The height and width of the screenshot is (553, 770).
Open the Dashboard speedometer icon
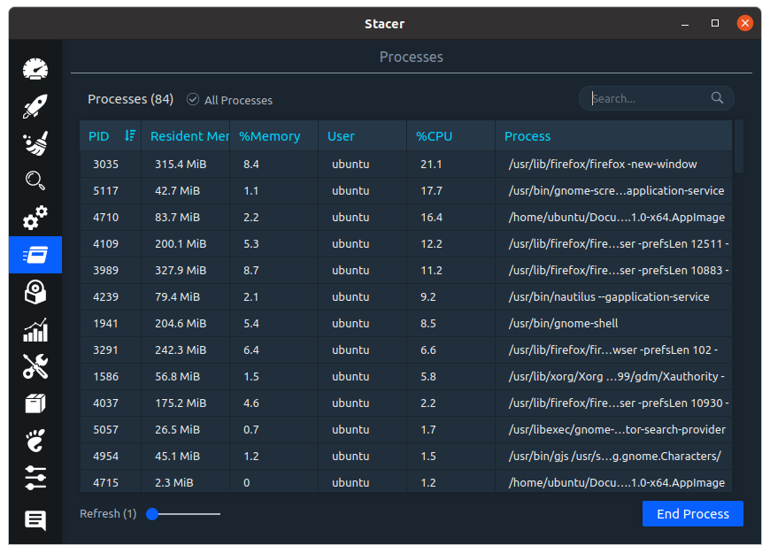click(x=35, y=69)
